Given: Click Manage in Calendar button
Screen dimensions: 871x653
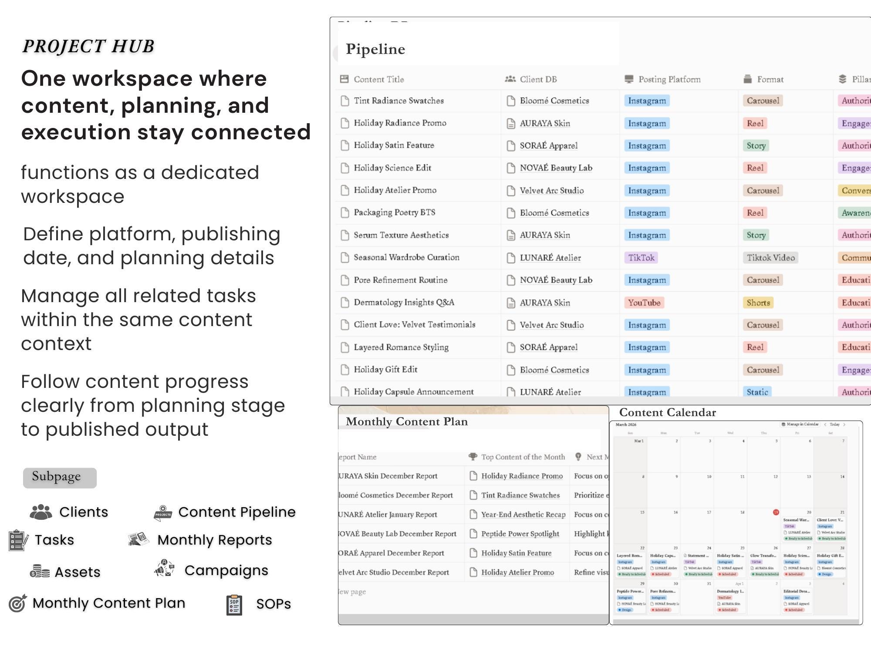Looking at the screenshot, I should coord(800,424).
